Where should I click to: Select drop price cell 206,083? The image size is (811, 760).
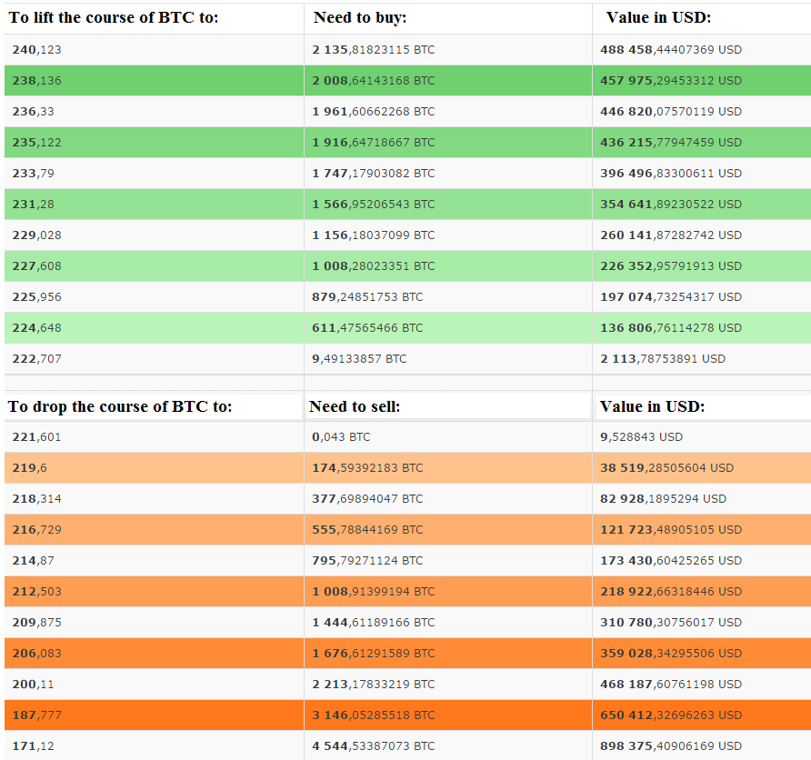[x=36, y=654]
